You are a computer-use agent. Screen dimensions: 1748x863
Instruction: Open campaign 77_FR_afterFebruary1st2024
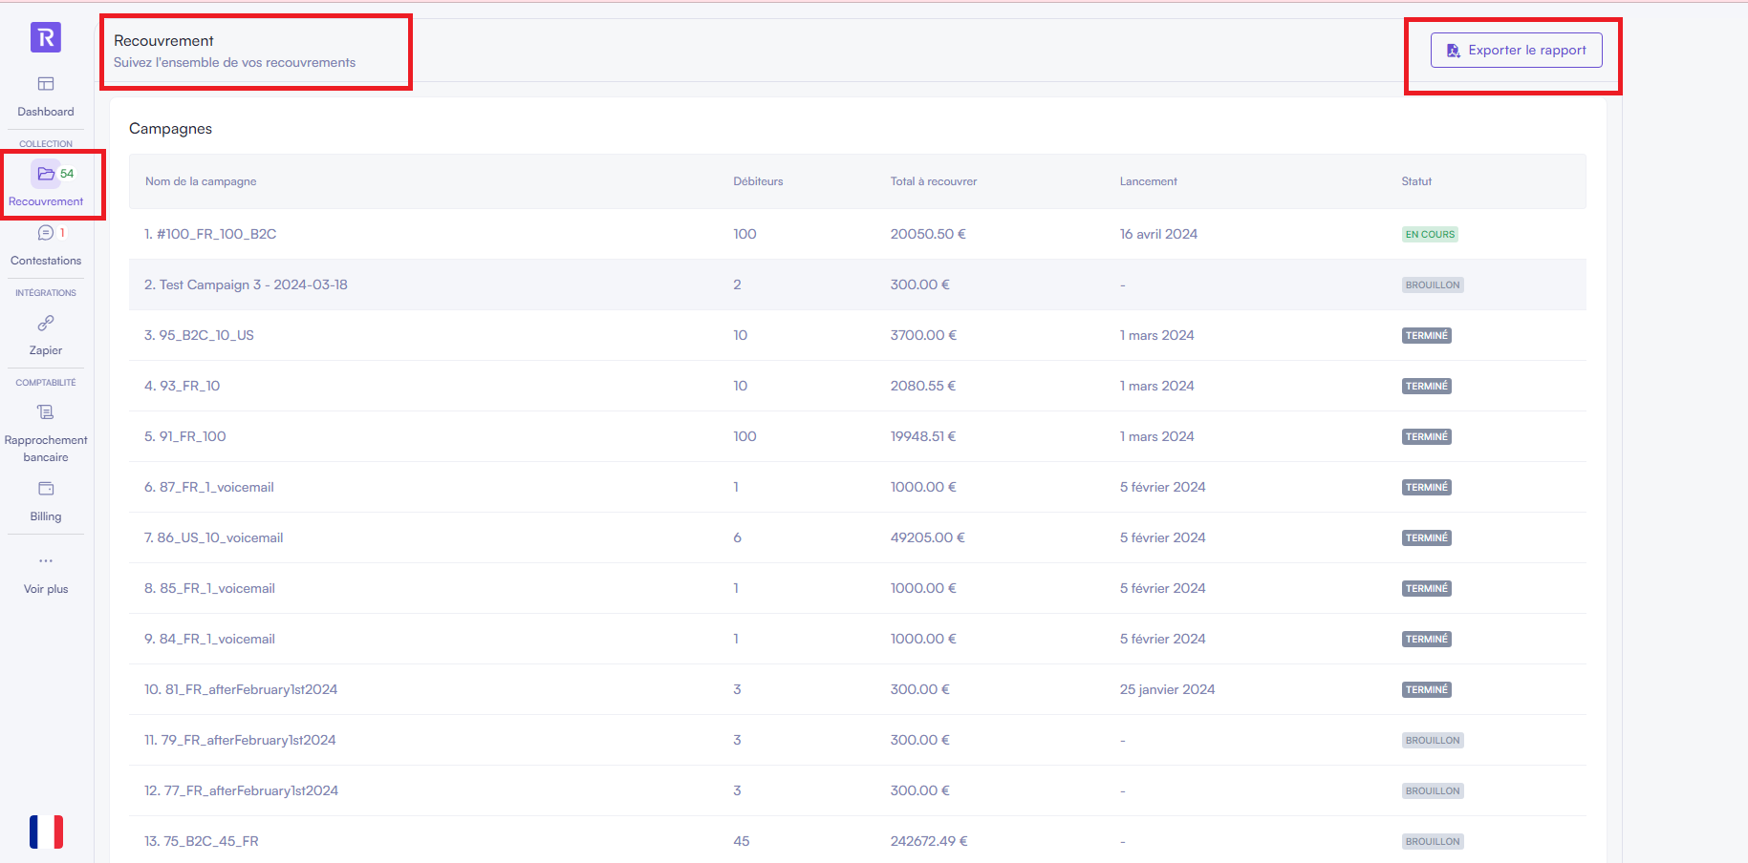pos(241,790)
